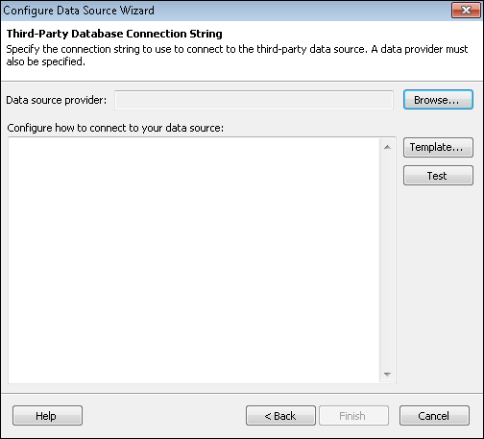The height and width of the screenshot is (439, 484).
Task: Click the Configure Data Source Wizard title bar
Action: click(224, 11)
